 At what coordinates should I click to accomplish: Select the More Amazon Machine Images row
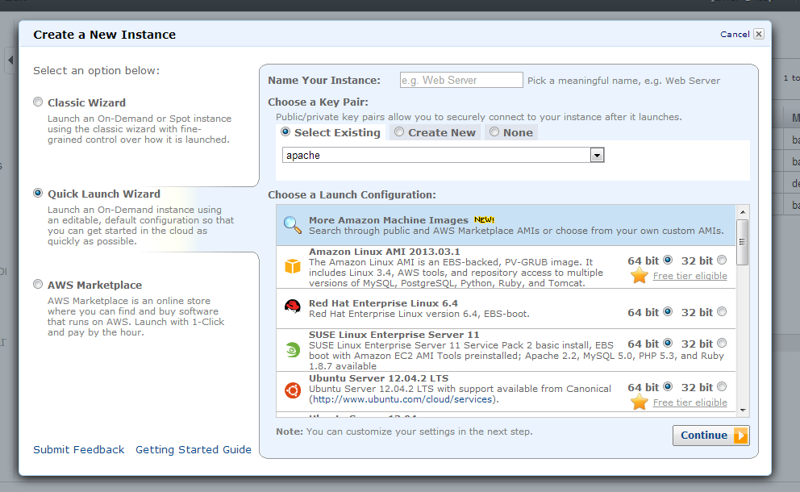(506, 225)
